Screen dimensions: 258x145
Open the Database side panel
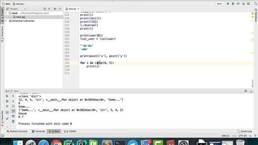[x=256, y=15]
